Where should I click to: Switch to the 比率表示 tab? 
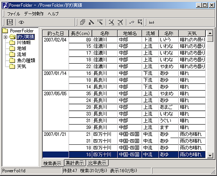(x=97, y=163)
